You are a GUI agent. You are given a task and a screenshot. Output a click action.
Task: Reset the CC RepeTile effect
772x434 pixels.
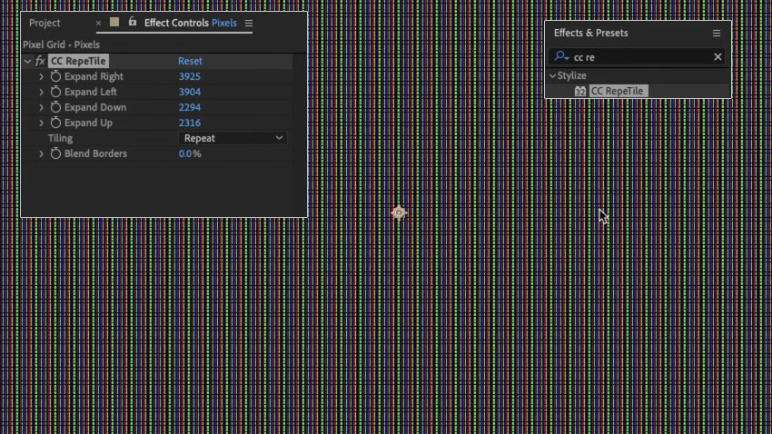pos(190,61)
